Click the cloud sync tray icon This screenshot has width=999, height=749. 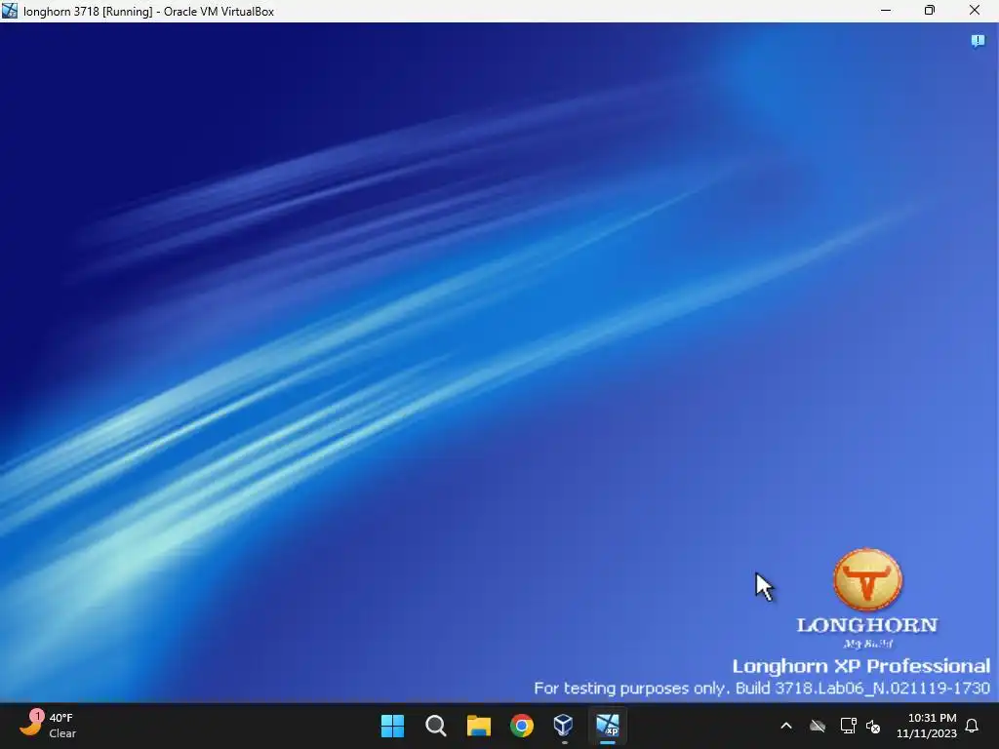point(818,726)
